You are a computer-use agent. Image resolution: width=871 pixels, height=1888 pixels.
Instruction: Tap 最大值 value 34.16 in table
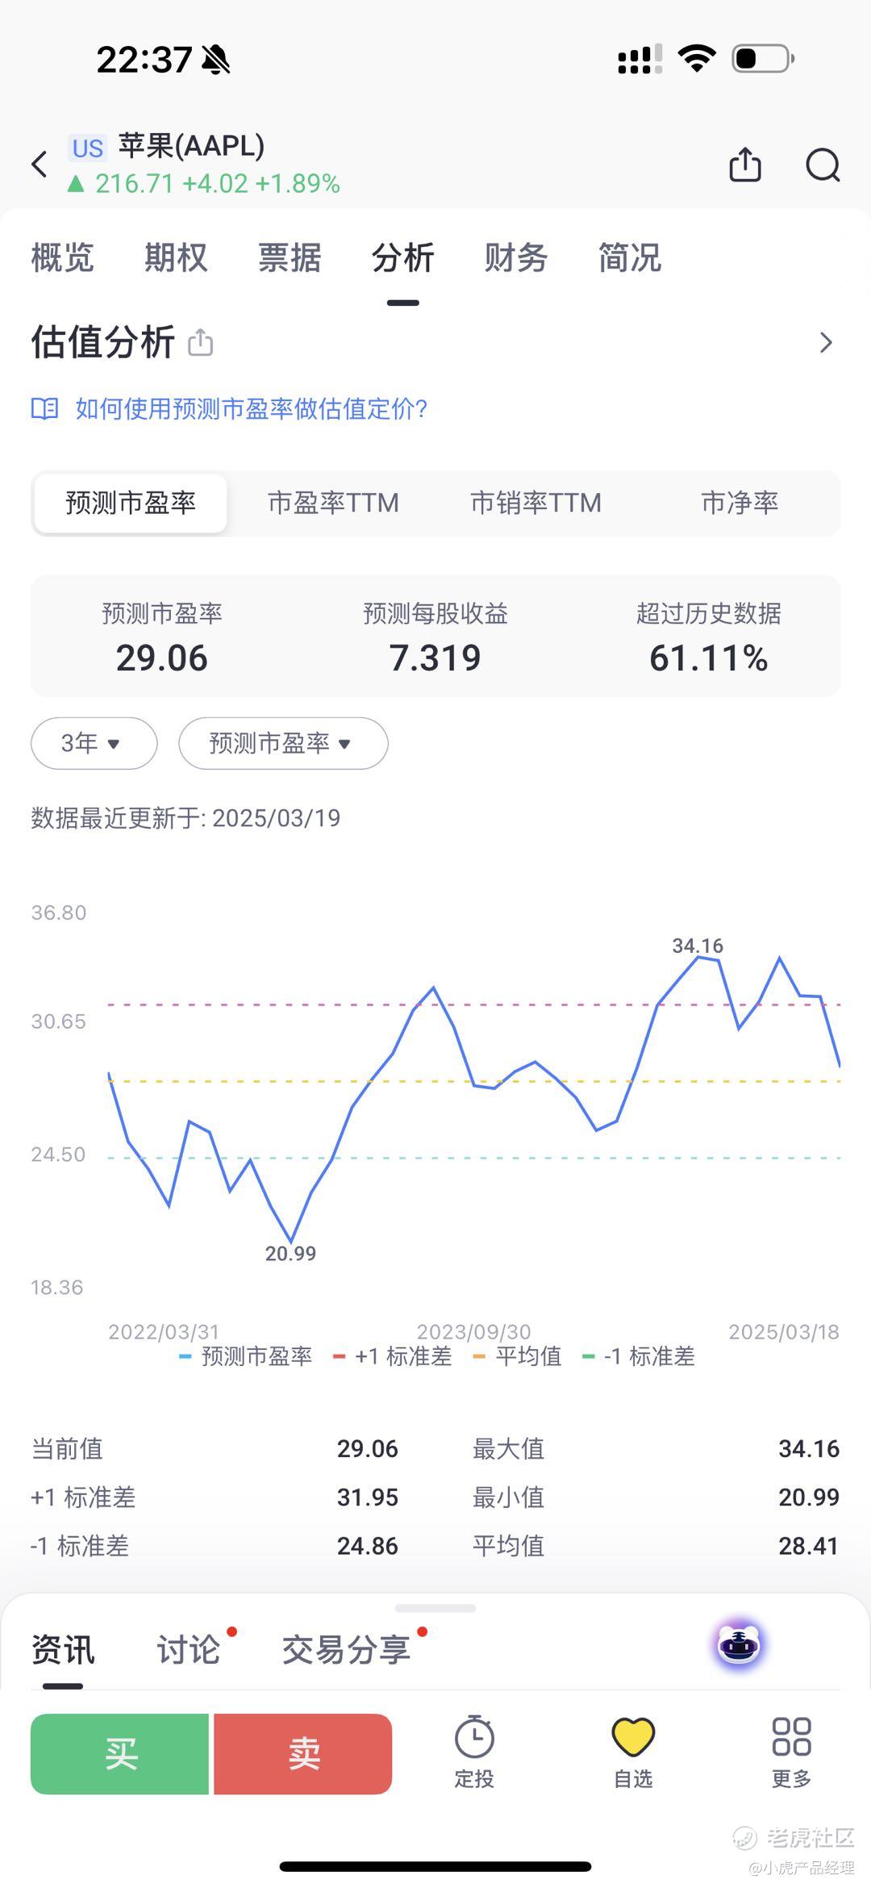pos(809,1448)
